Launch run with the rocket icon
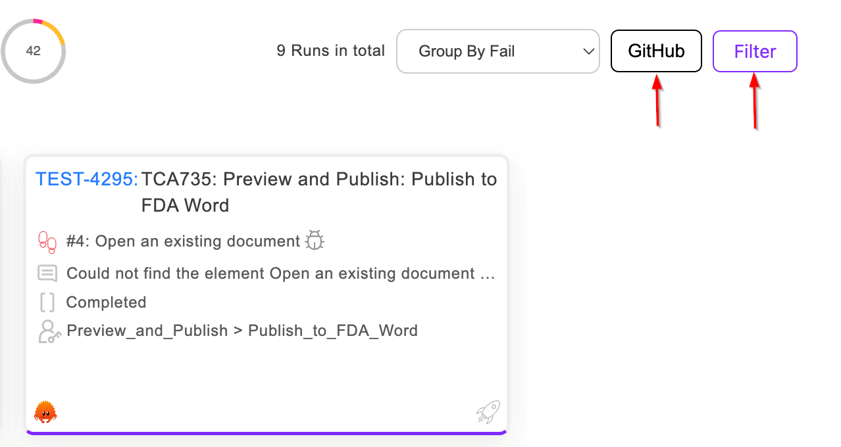Image resolution: width=841 pixels, height=447 pixels. [x=488, y=412]
